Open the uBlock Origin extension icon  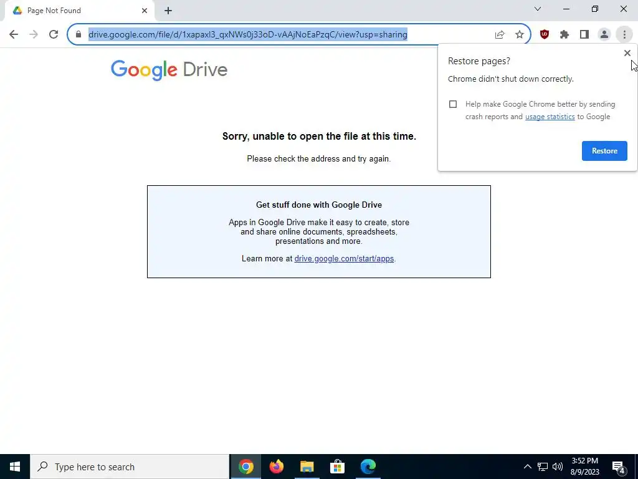pos(545,35)
